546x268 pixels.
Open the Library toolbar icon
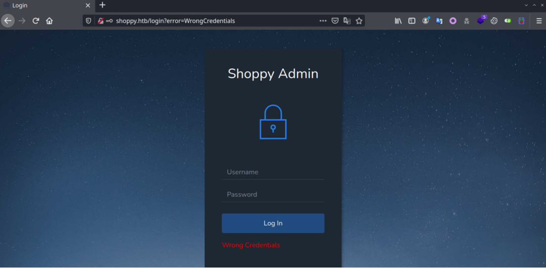point(398,21)
